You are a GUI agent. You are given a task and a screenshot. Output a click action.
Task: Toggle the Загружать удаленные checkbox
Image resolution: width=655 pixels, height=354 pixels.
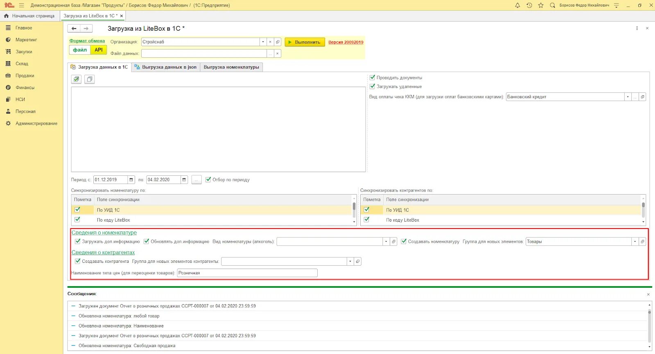[372, 86]
